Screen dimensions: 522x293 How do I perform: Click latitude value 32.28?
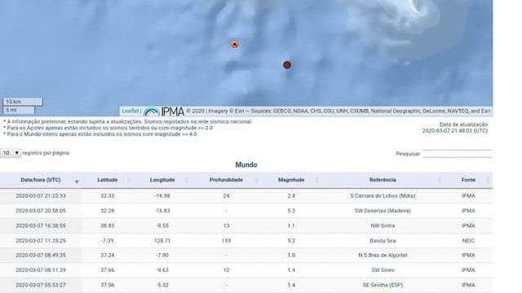(107, 211)
